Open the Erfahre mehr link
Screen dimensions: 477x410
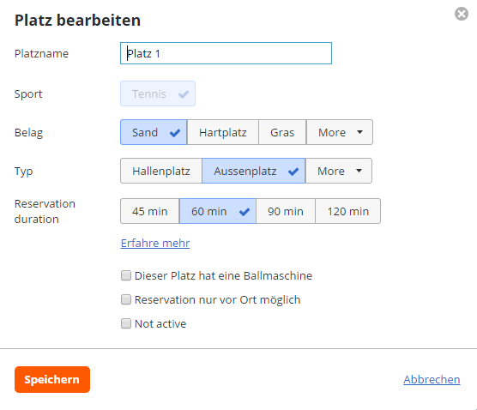coord(155,243)
